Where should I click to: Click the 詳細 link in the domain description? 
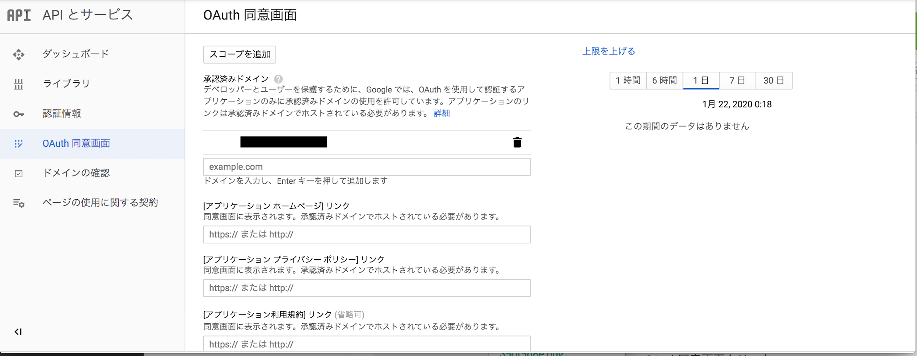[x=442, y=113]
